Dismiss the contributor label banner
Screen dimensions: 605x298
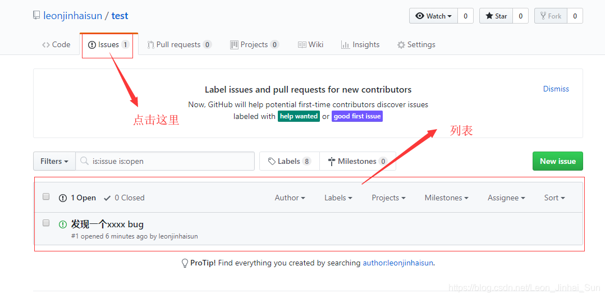click(556, 89)
